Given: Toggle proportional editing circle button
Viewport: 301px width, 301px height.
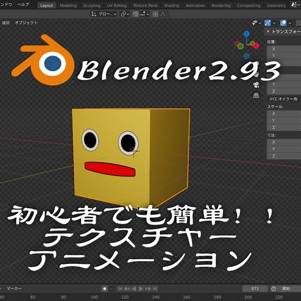Looking at the screenshot, I should point(155,14).
